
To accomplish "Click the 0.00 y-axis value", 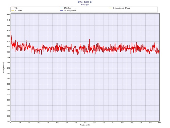I will tap(8, 121).
